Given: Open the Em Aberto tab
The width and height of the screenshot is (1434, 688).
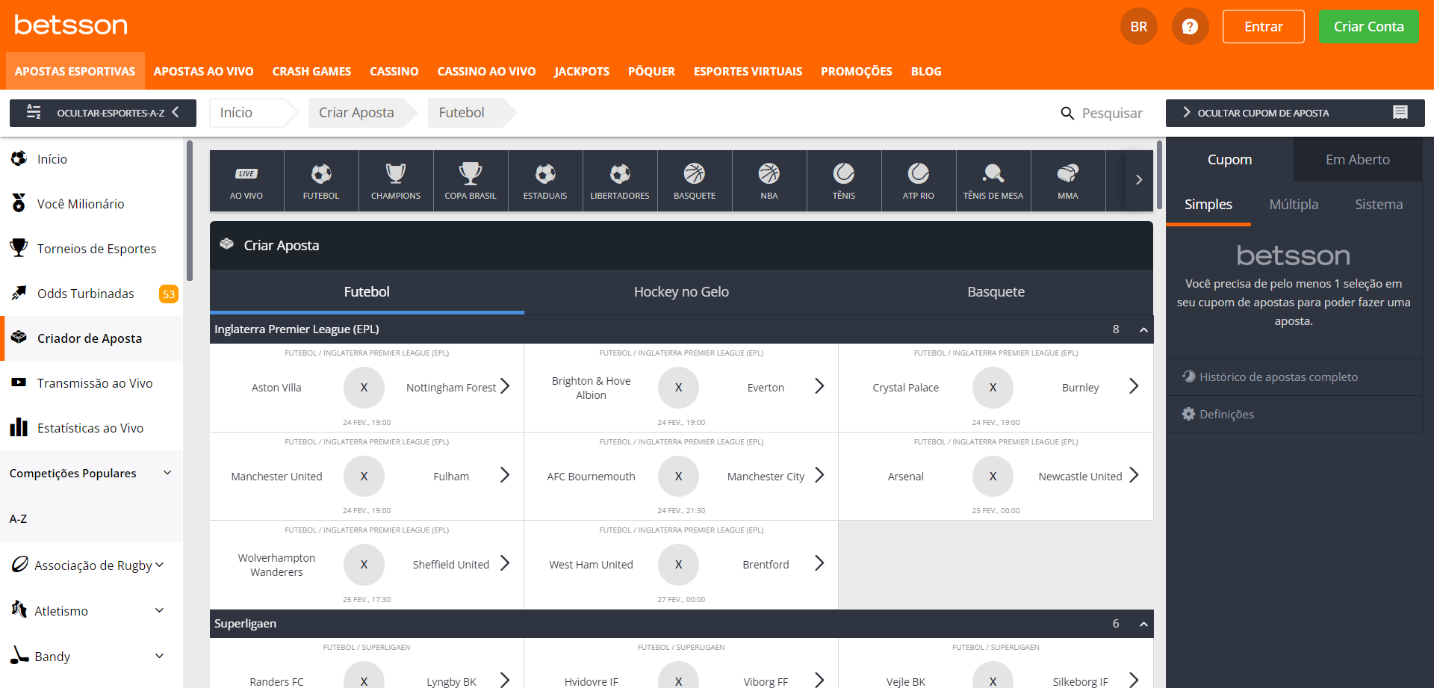Looking at the screenshot, I should pyautogui.click(x=1358, y=159).
